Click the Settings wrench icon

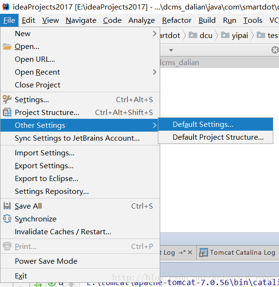tap(7, 100)
